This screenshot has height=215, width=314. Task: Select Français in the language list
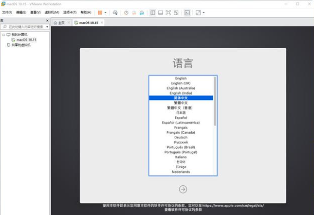click(181, 127)
